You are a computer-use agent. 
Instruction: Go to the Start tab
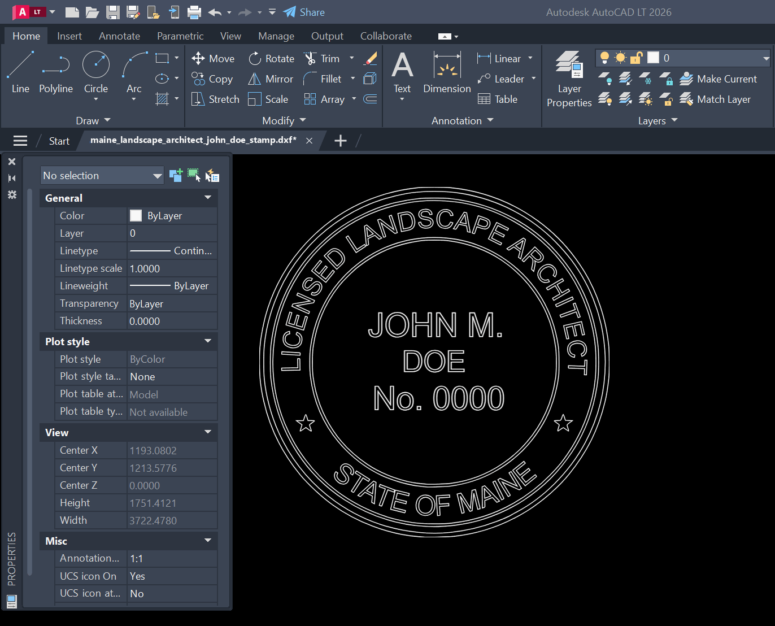click(59, 141)
